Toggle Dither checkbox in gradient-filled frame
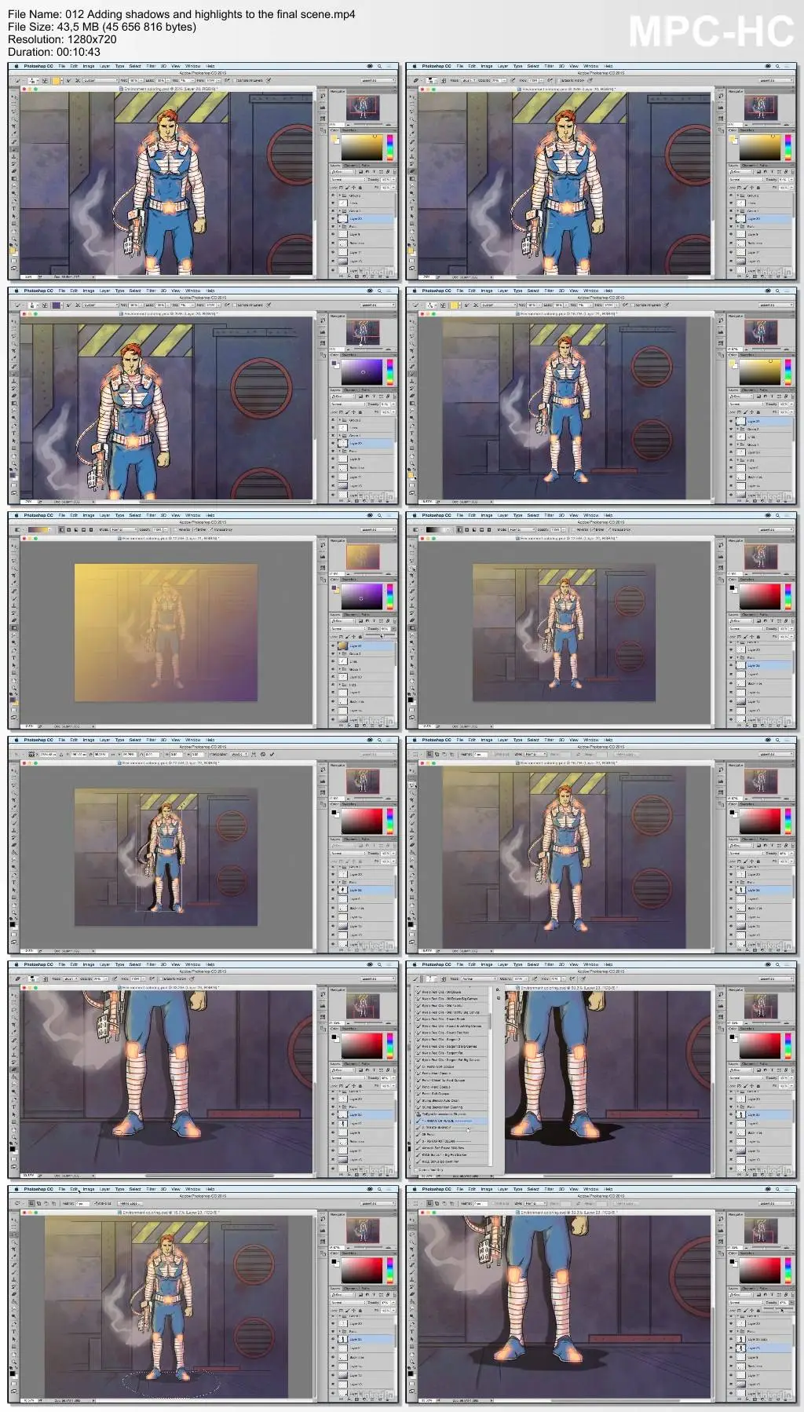The width and height of the screenshot is (804, 1412). point(195,530)
